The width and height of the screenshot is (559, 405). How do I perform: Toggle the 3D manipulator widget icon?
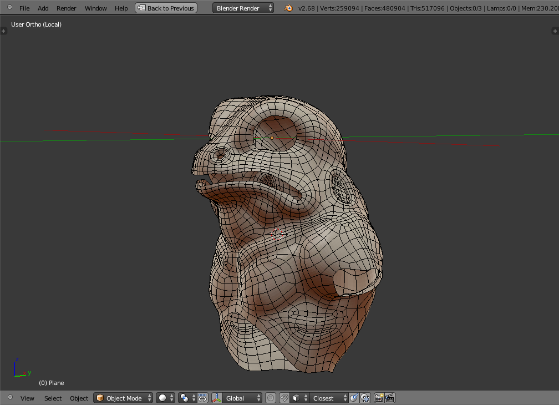pos(217,398)
